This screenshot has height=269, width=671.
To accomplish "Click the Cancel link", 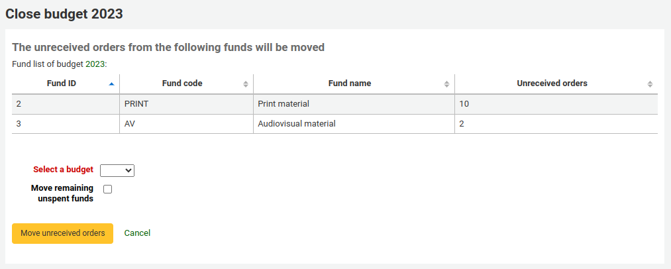I will point(137,233).
